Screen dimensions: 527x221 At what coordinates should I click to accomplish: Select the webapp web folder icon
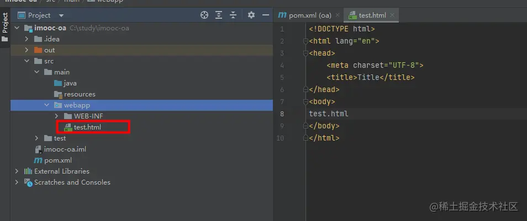point(58,105)
